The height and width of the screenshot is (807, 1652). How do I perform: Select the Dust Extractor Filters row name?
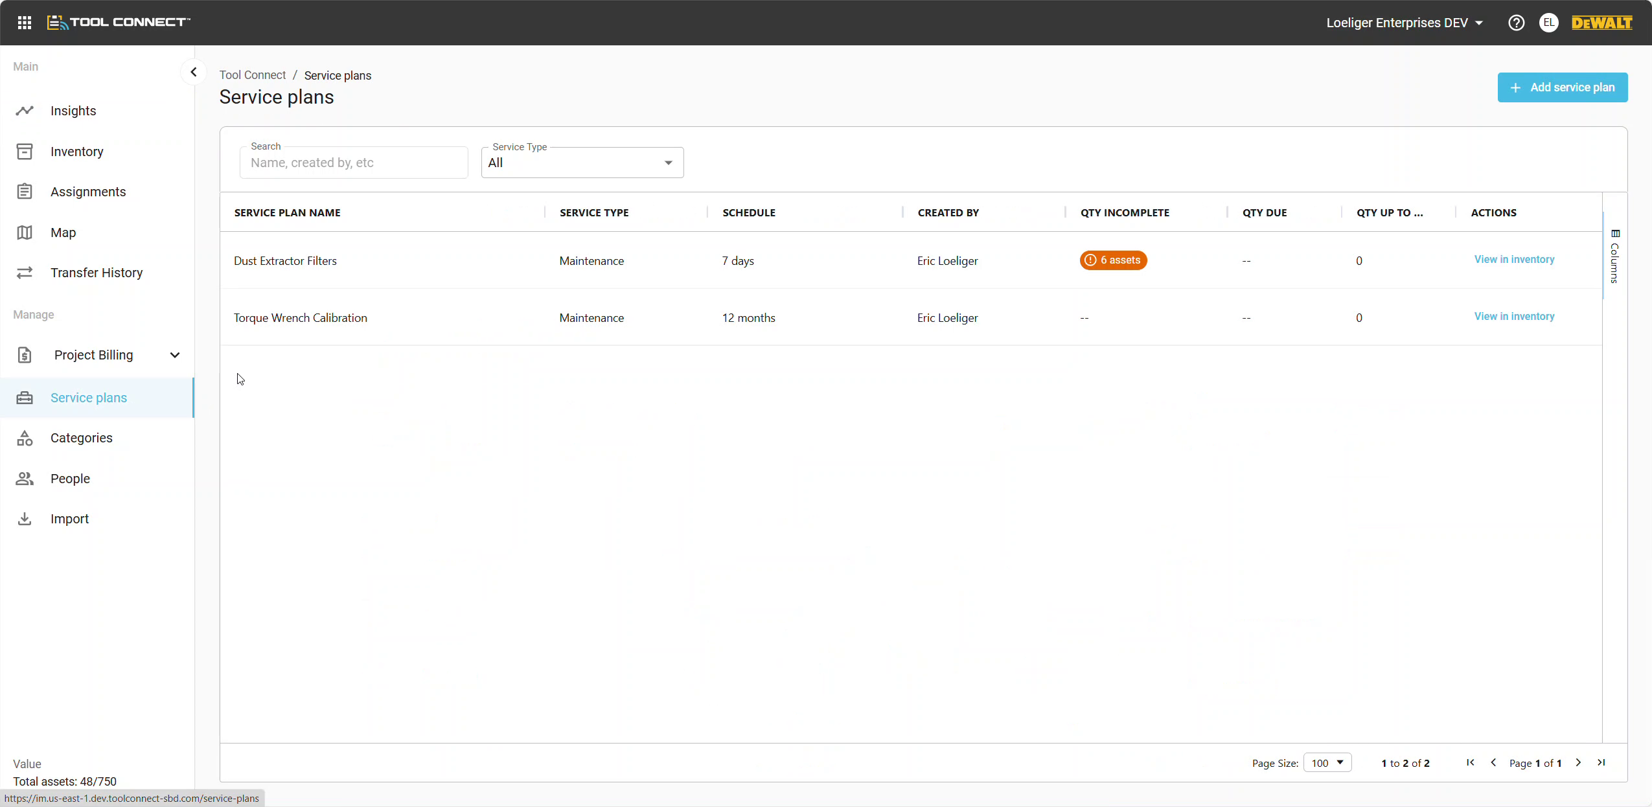point(285,261)
